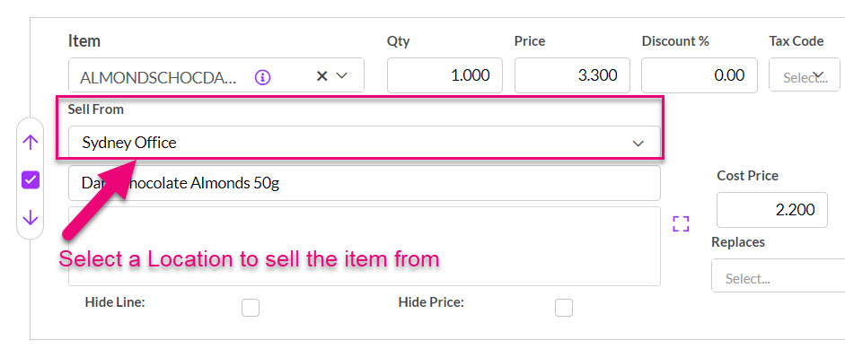Click the ALMONDSCHOCDA item text

[158, 77]
